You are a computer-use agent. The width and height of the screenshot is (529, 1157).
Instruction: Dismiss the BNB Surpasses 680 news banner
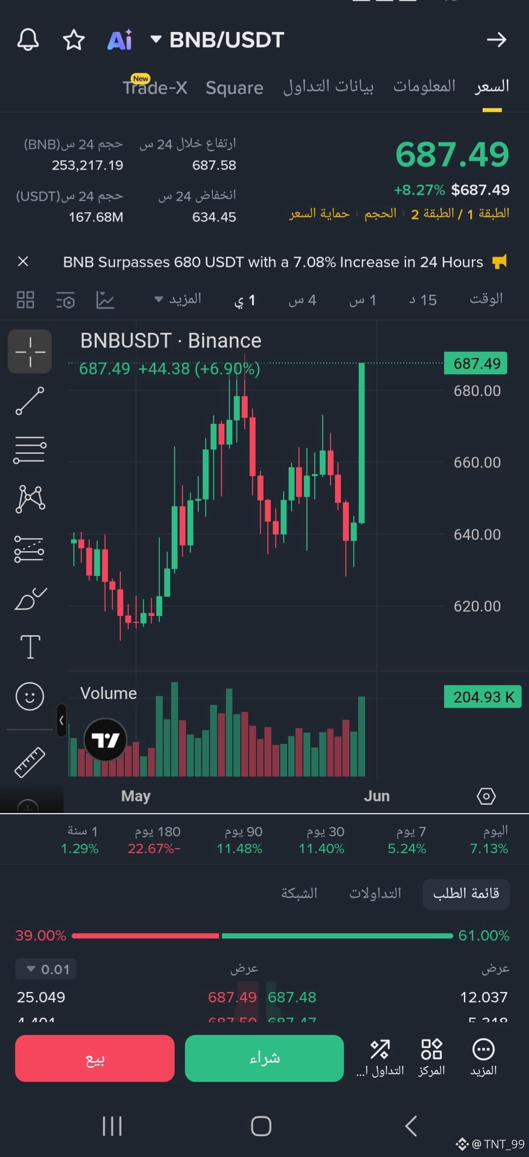point(23,261)
